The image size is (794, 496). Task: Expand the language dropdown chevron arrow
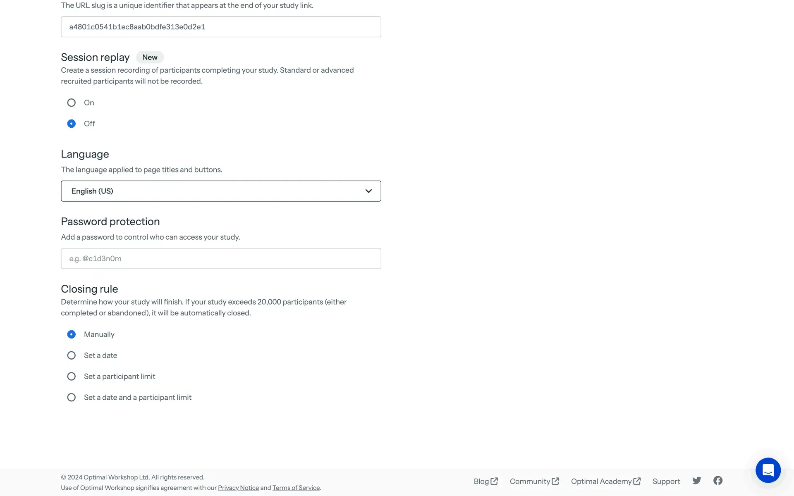point(368,191)
